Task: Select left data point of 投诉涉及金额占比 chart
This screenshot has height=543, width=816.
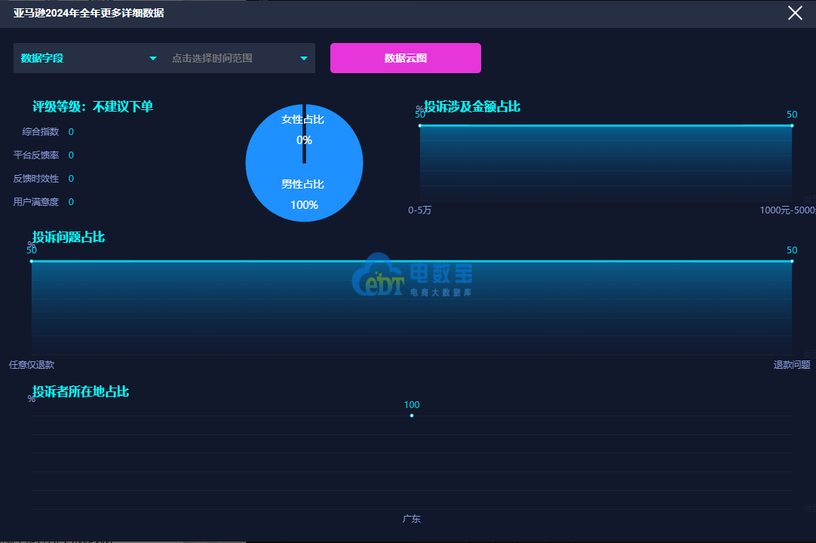Action: [420, 125]
